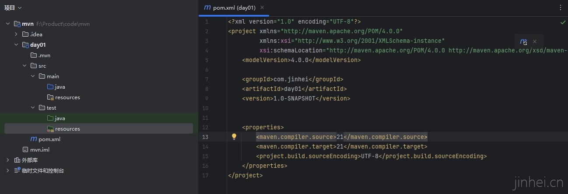The image size is (568, 194).
Task: Click the XMLSchema-instance namespace URL
Action: click(370, 41)
